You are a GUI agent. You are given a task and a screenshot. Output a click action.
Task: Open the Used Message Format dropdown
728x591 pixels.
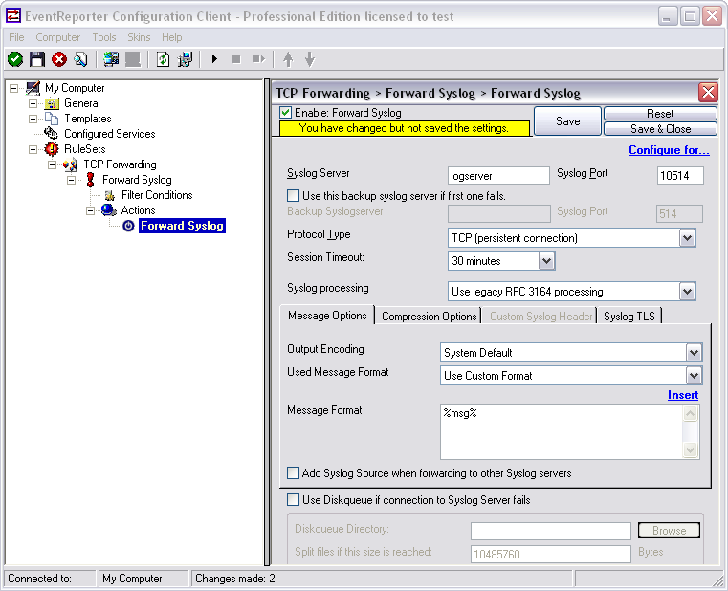pyautogui.click(x=694, y=376)
